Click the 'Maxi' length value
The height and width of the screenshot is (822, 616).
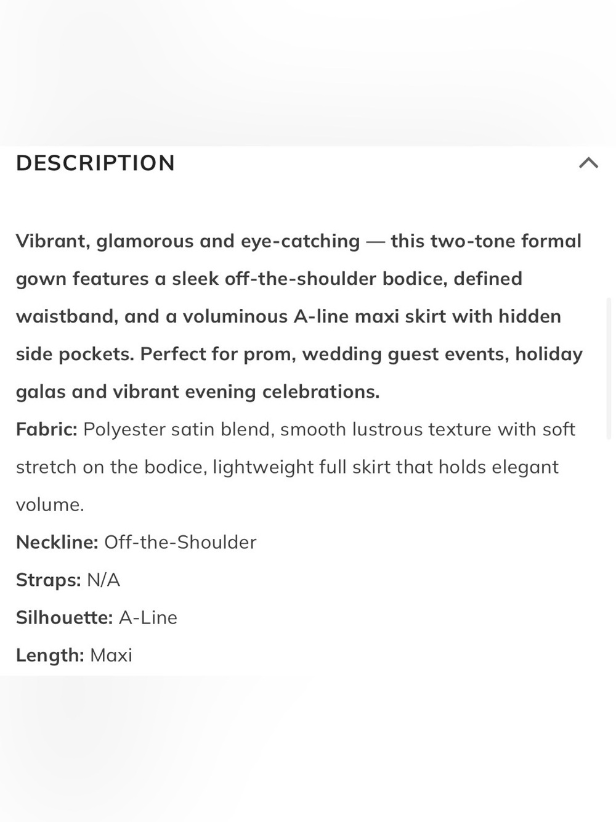[111, 655]
